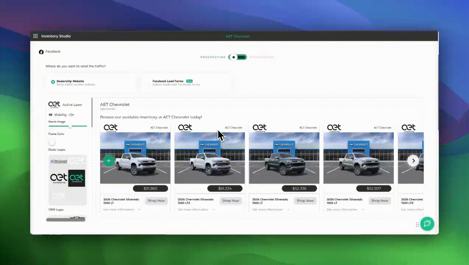The image size is (469, 265).
Task: Open the green chat support bubble
Action: pyautogui.click(x=427, y=223)
